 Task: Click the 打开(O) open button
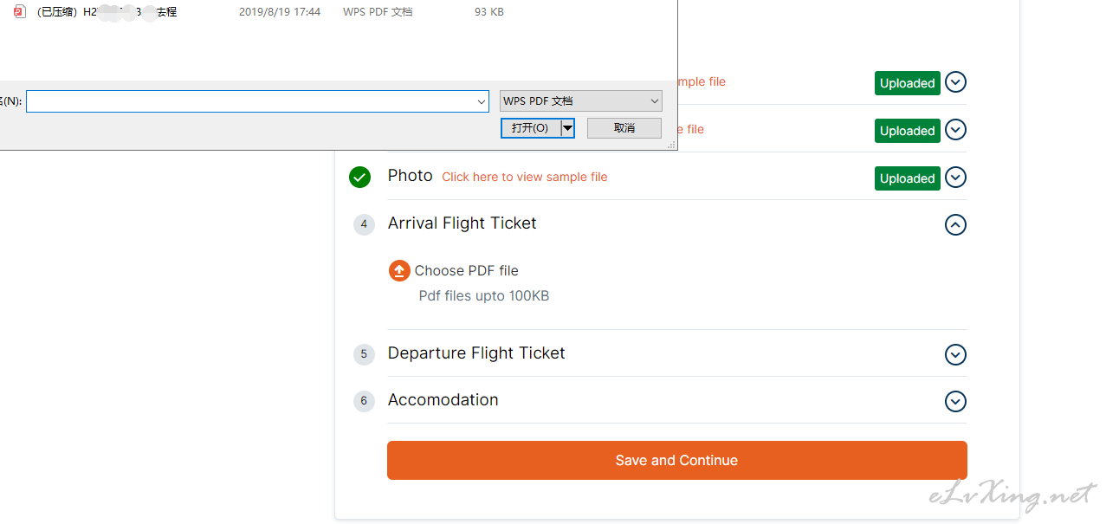click(x=530, y=128)
